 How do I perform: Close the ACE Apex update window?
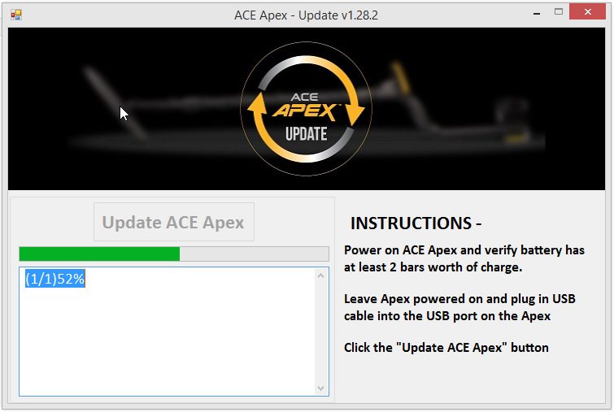(x=587, y=11)
